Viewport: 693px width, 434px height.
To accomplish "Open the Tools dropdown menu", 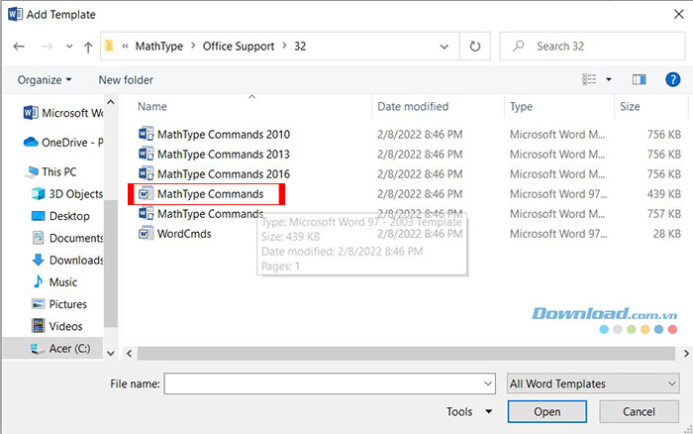I will (469, 411).
